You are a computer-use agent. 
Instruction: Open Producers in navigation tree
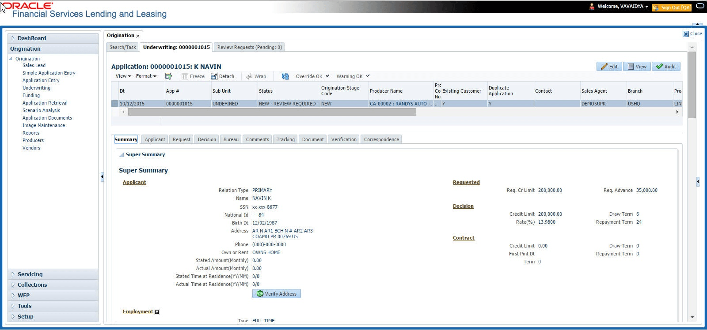(33, 140)
